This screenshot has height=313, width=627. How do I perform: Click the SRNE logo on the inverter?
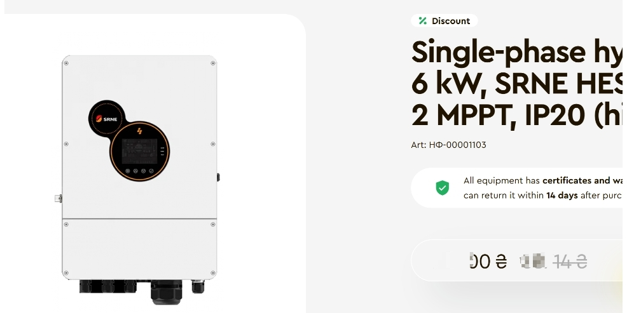(107, 119)
